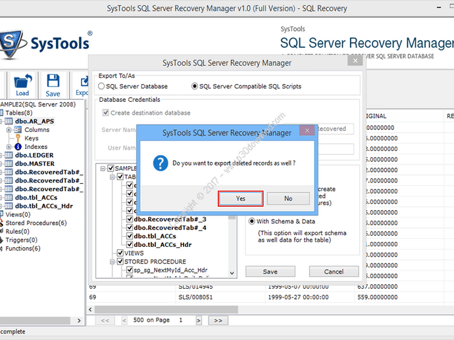
Task: Click Cancel in the export dialog
Action: (x=334, y=272)
